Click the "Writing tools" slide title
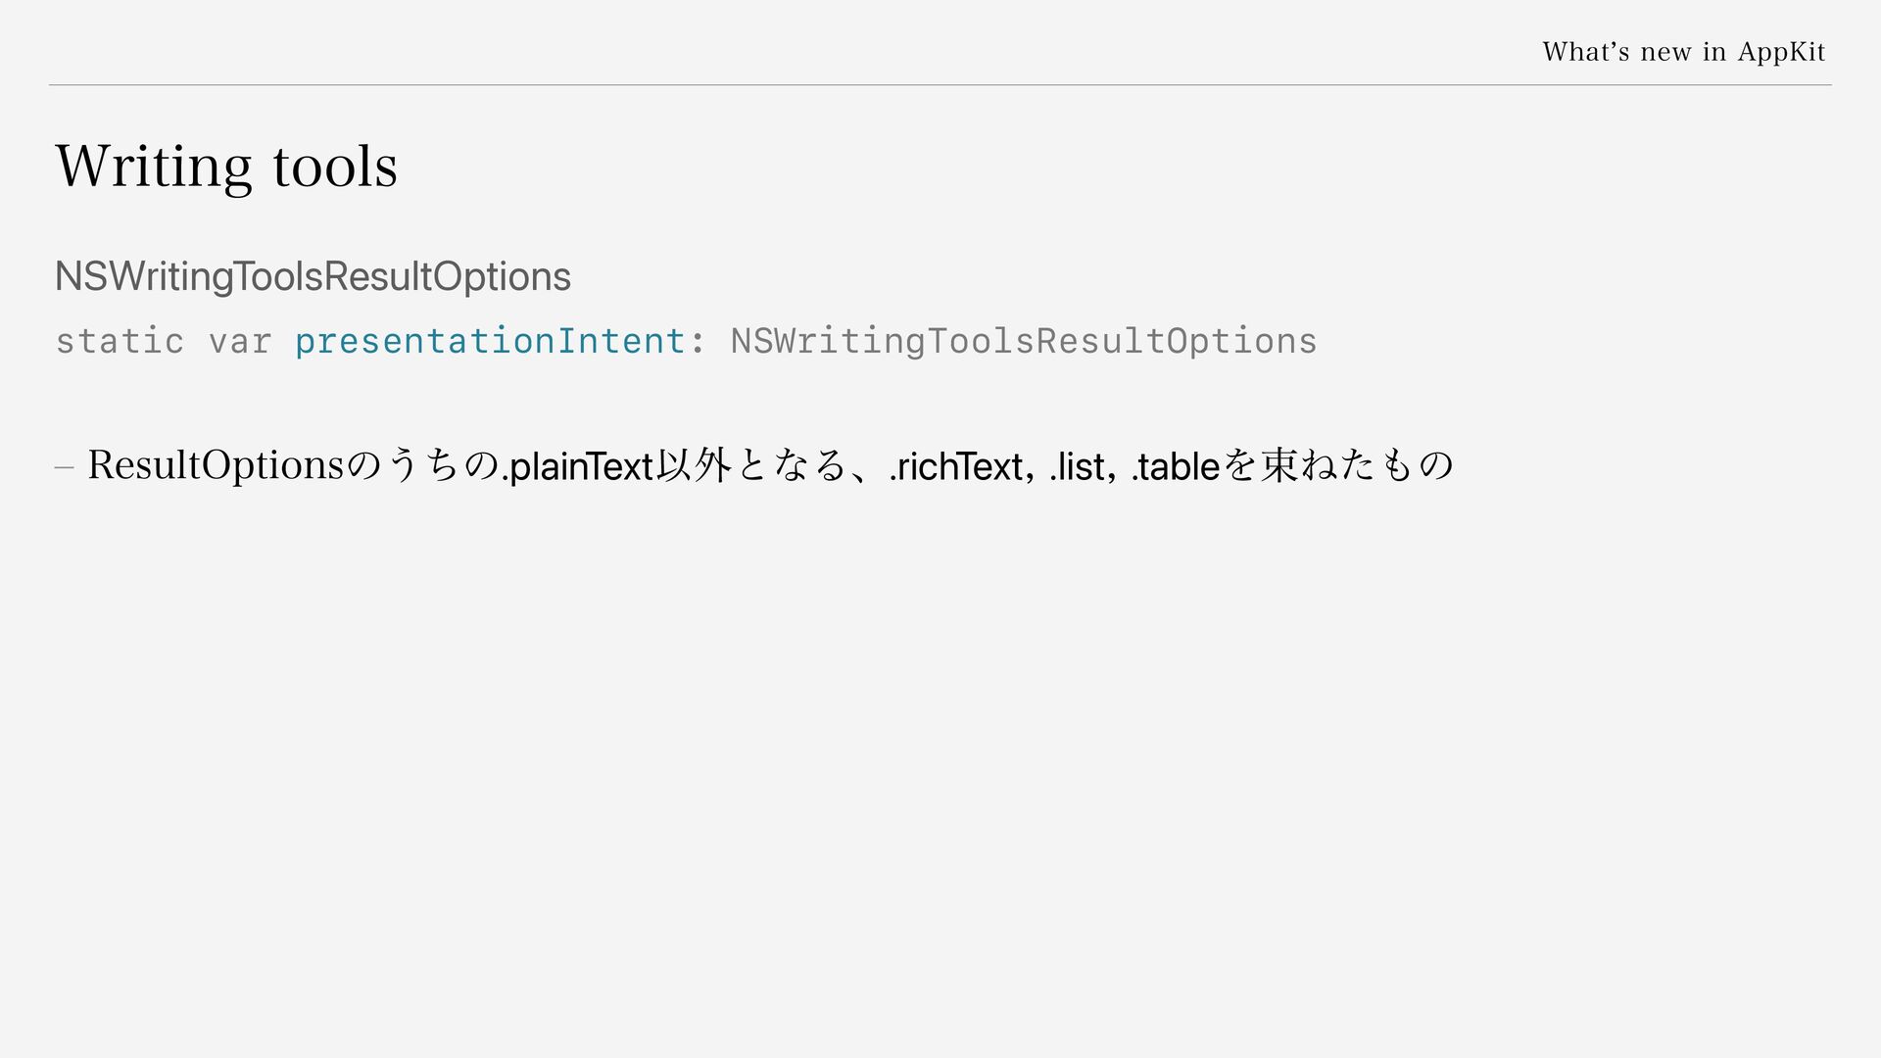This screenshot has height=1058, width=1881. pos(226,167)
